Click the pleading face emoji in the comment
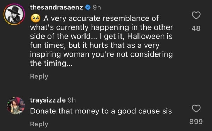212x131 pixels. click(x=35, y=19)
